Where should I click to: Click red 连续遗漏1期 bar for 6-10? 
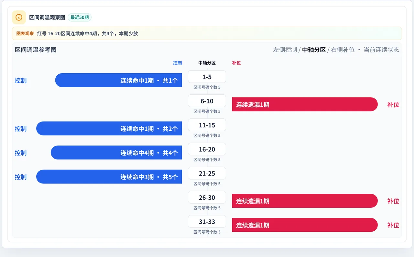click(305, 104)
